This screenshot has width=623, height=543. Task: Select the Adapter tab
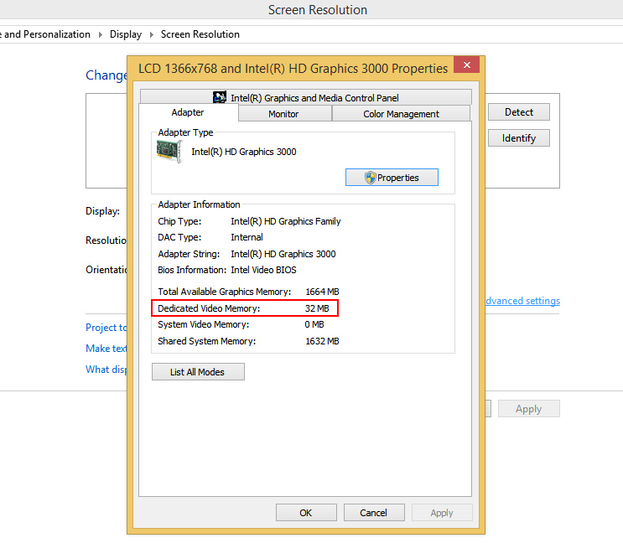[188, 113]
